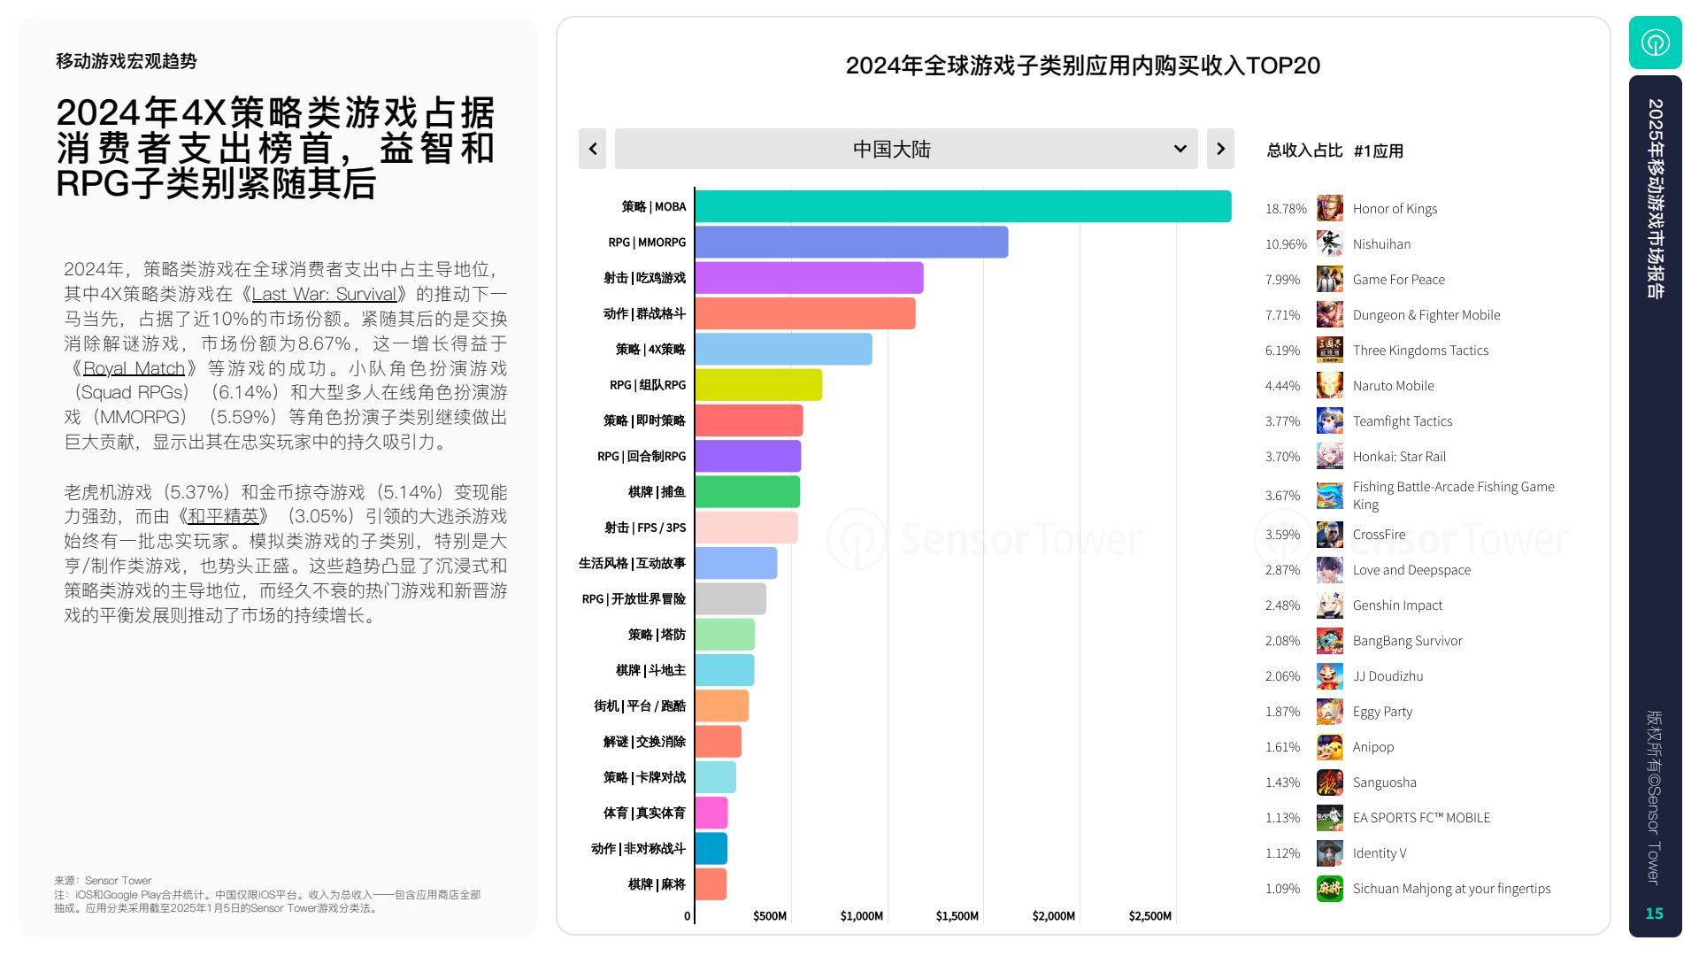The height and width of the screenshot is (956, 1699).
Task: Open the 中国大陆 region dropdown
Action: tap(892, 149)
